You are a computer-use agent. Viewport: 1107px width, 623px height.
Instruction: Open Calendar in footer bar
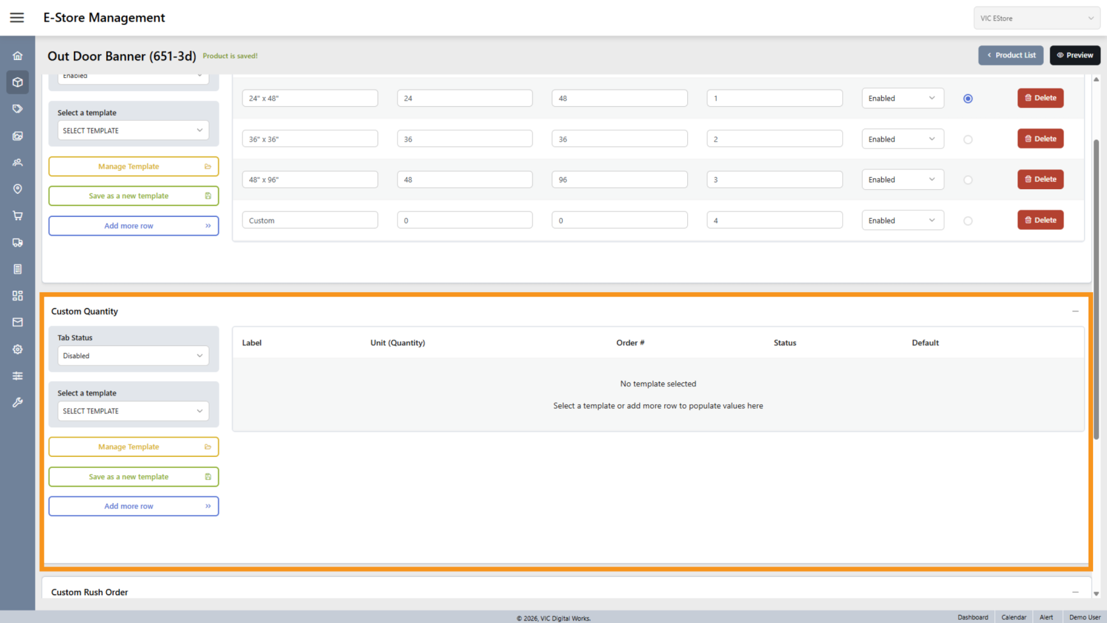(x=1013, y=617)
